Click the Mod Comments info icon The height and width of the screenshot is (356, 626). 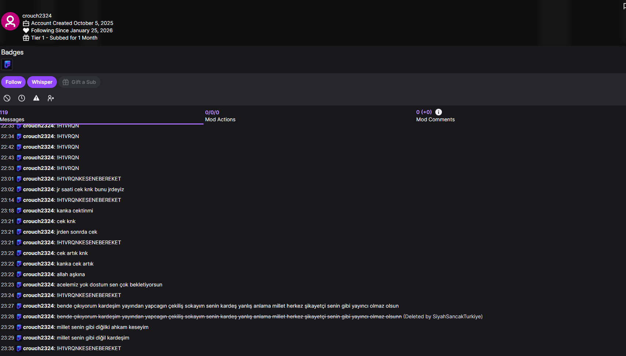(439, 112)
